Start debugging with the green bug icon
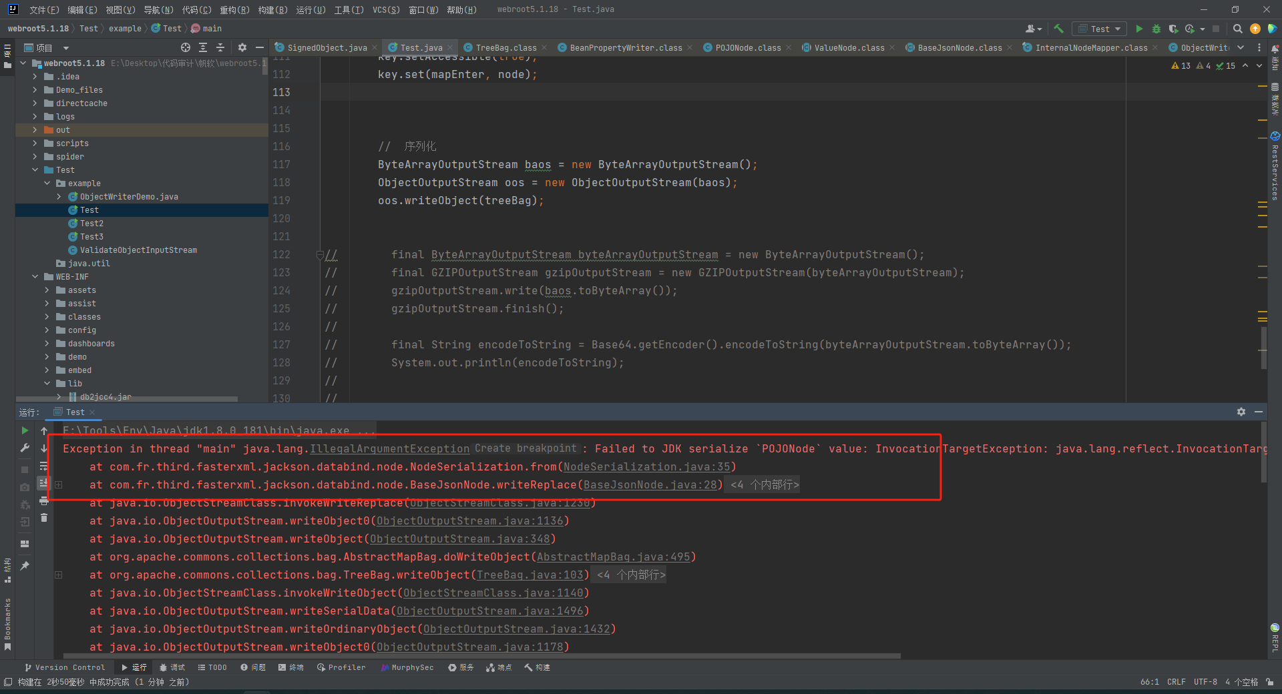The image size is (1282, 694). click(1156, 29)
